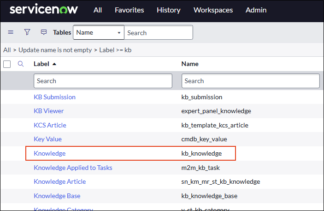This screenshot has width=324, height=211.
Task: Click the Label sort ascending arrow
Action: (54, 64)
